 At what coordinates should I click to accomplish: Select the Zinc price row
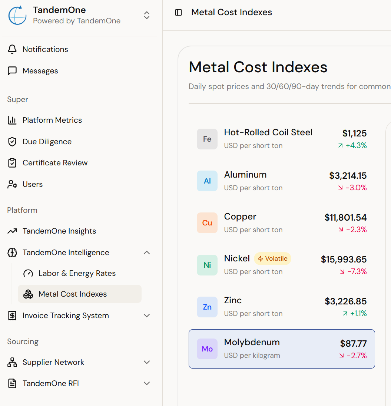pos(282,307)
